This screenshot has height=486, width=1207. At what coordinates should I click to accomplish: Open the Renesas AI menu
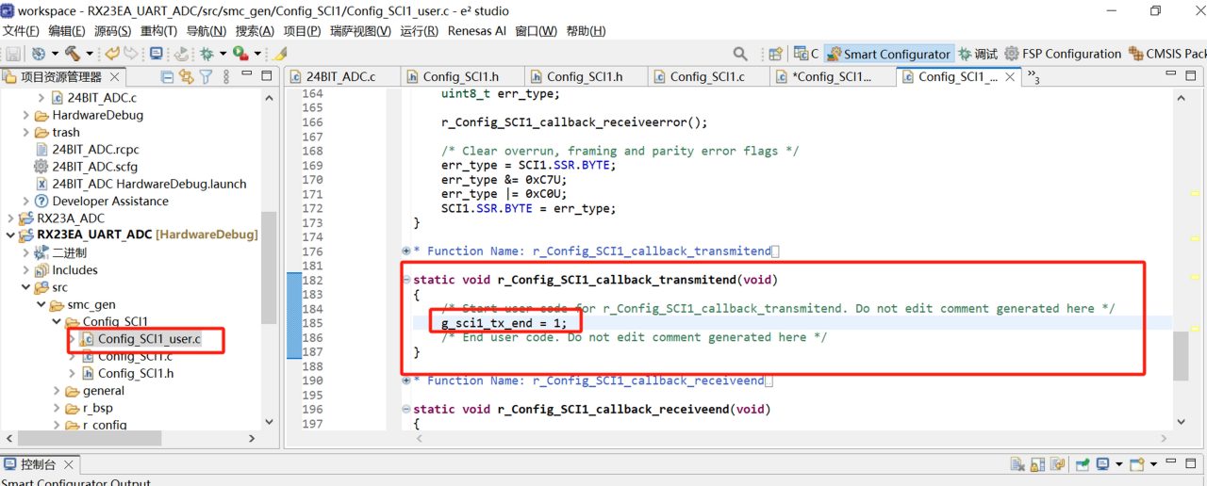pos(476,31)
